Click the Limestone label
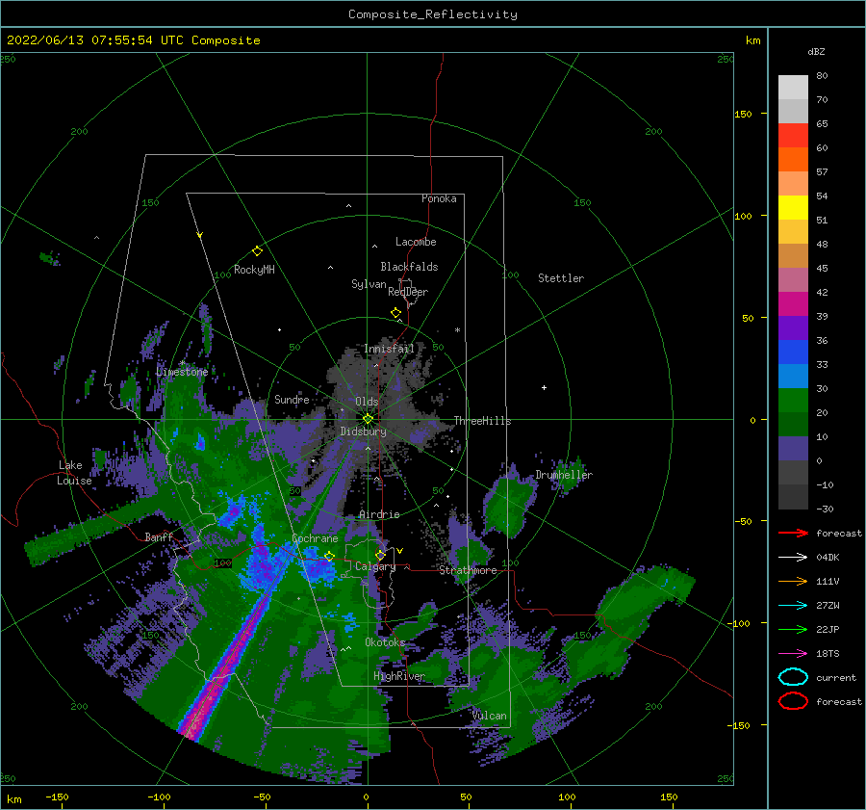 [x=182, y=372]
